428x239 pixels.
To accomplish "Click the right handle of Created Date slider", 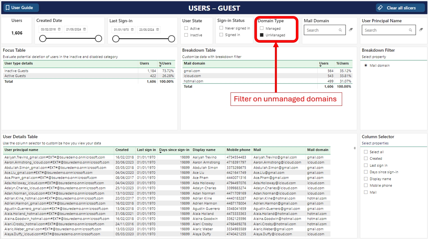I will coord(98,39).
